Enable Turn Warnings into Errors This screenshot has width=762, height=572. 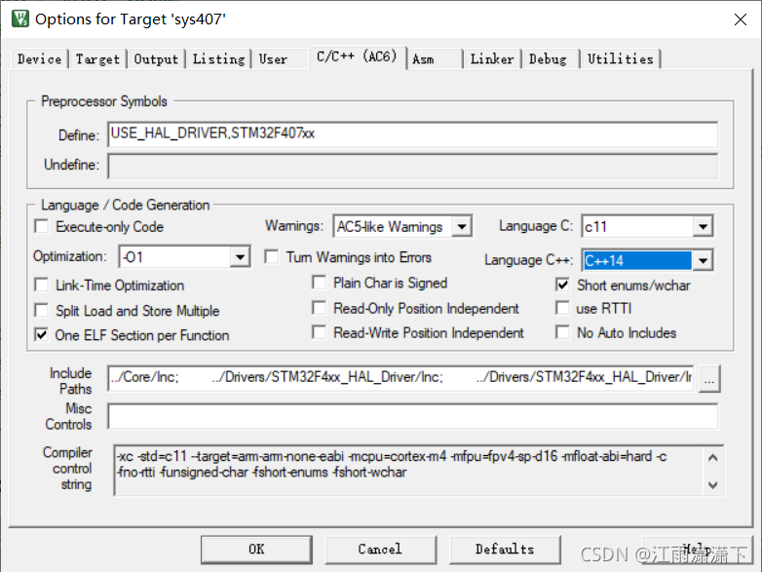[x=272, y=256]
